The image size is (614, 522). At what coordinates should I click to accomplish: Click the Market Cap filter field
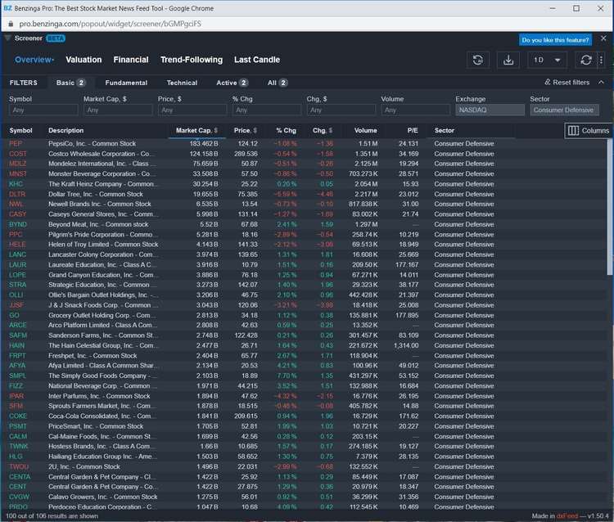coord(118,110)
